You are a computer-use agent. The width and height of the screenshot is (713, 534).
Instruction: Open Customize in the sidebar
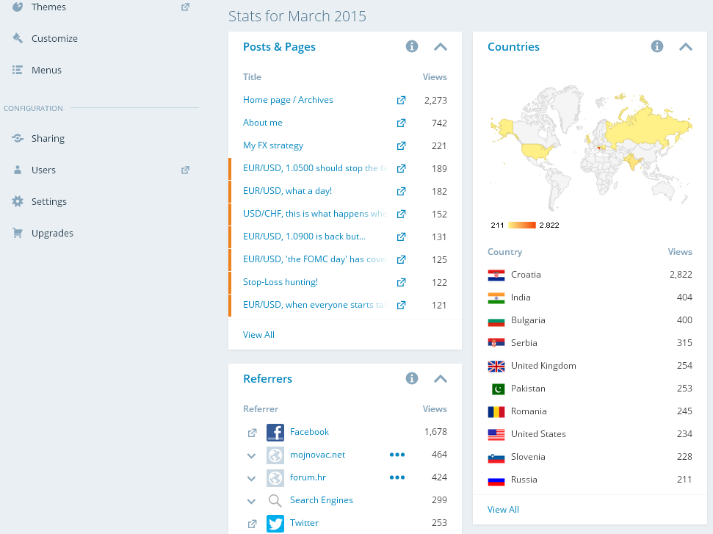pos(54,39)
